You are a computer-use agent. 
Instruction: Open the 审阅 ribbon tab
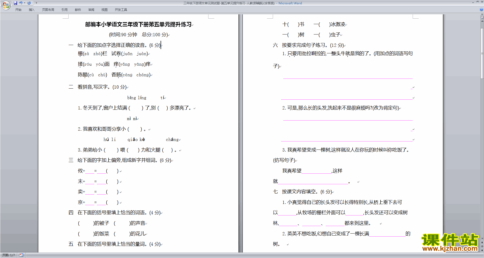point(91,10)
